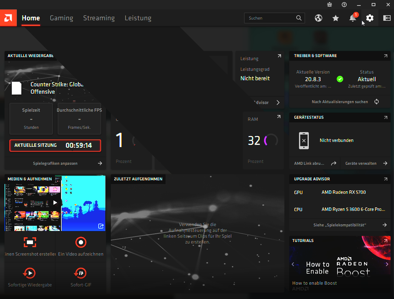The width and height of the screenshot is (394, 299).
Task: Click the Spielzeit Stunden tile
Action: [x=31, y=119]
